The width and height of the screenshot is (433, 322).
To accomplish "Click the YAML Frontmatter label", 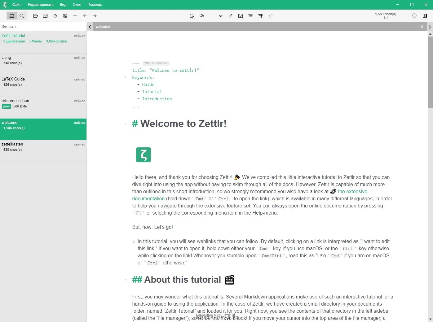I will [156, 63].
